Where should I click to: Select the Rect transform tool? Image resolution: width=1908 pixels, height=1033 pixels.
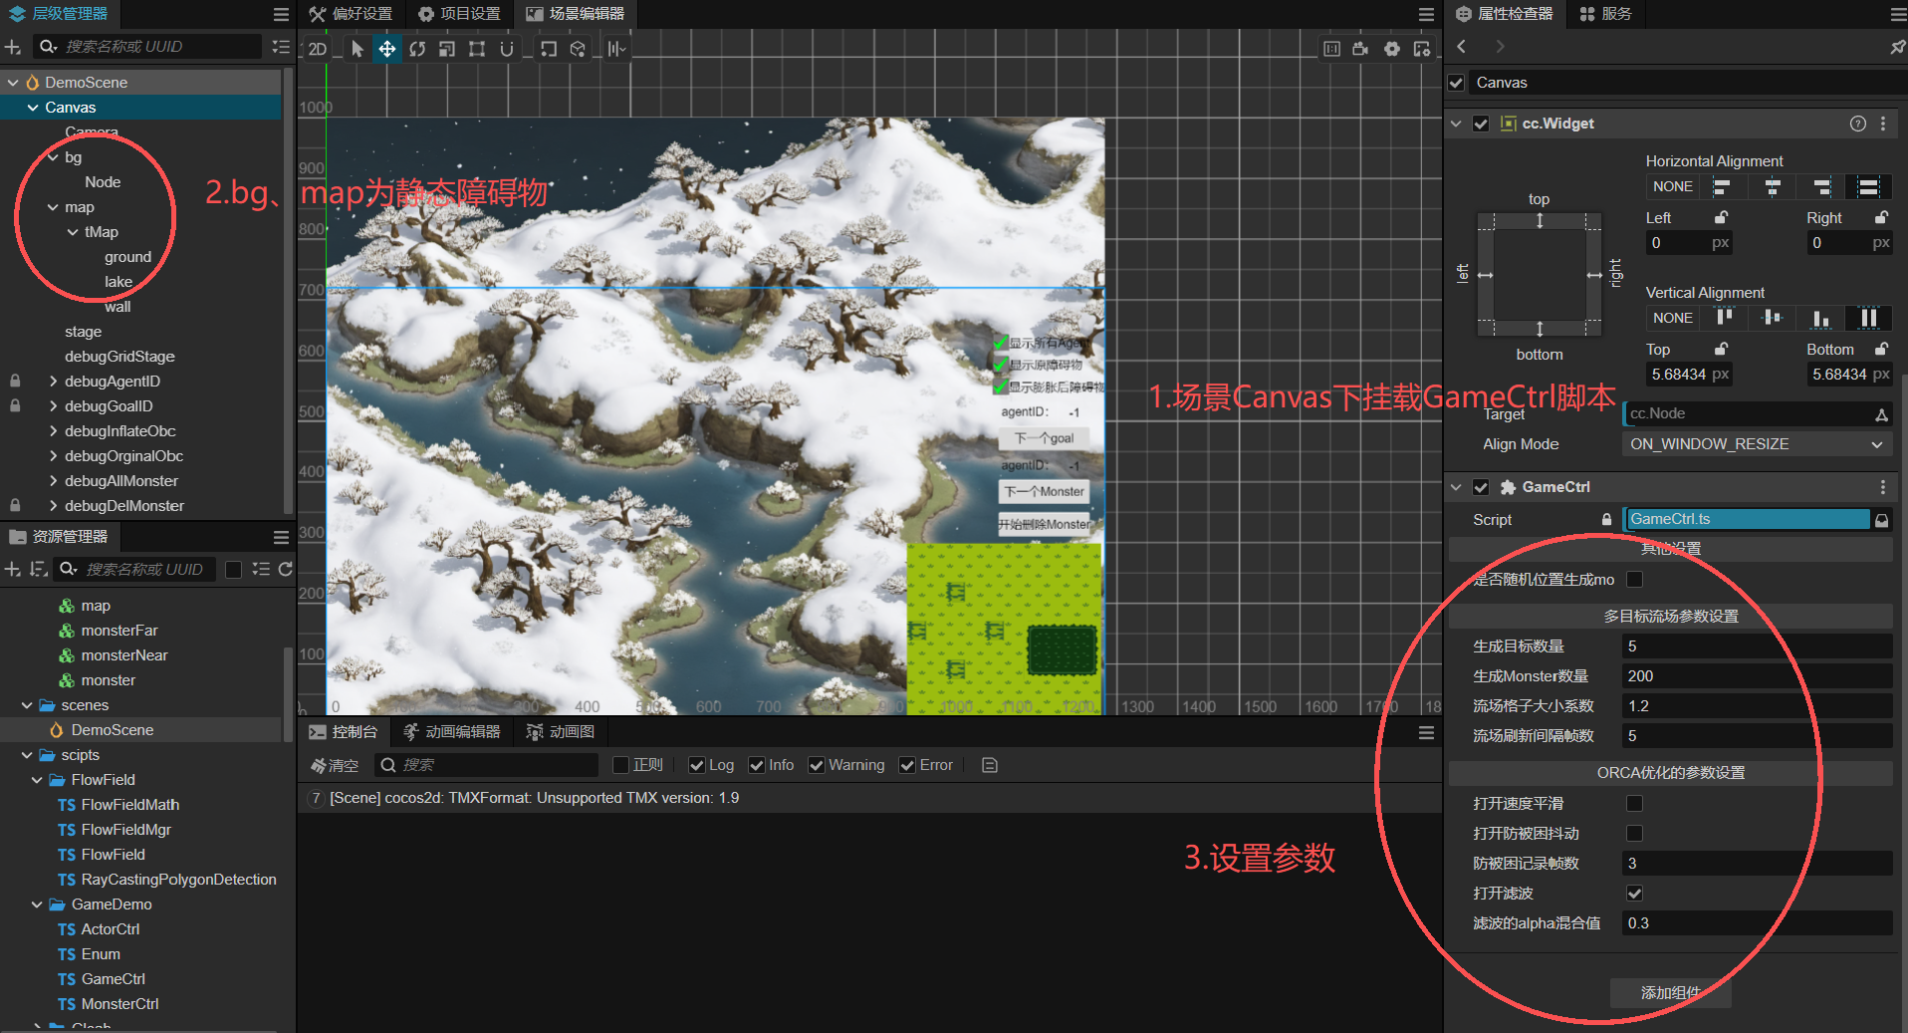(x=477, y=48)
